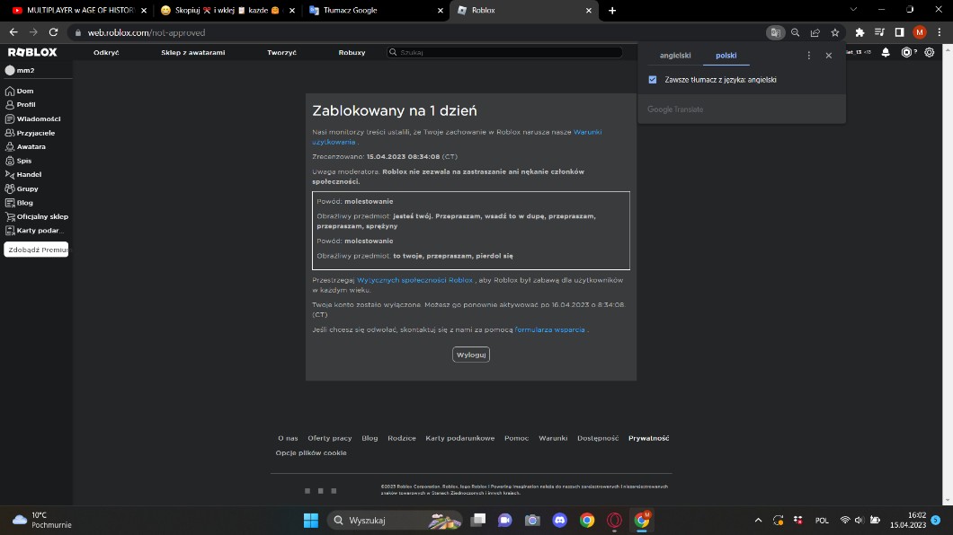Open the Chrome extensions puzzle icon
Screen dimensions: 953x535
coord(859,32)
